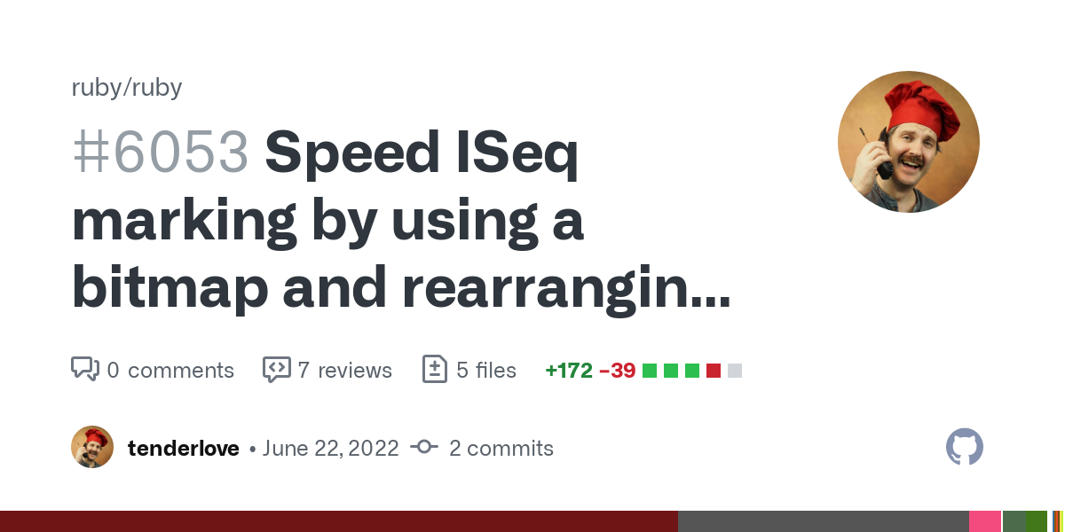Screen dimensions: 1065x532
Task: View the 2 commits label
Action: pyautogui.click(x=501, y=448)
